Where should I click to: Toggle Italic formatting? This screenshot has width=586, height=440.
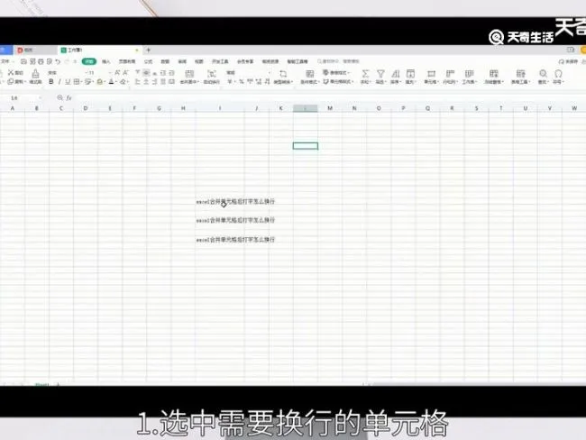[x=60, y=81]
